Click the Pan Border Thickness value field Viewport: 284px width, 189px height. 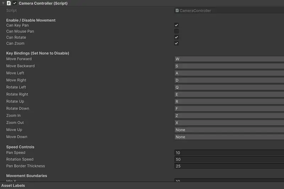pos(229,166)
